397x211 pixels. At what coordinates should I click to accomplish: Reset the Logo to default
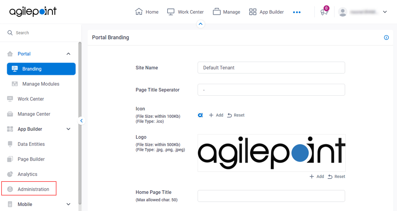(x=337, y=177)
